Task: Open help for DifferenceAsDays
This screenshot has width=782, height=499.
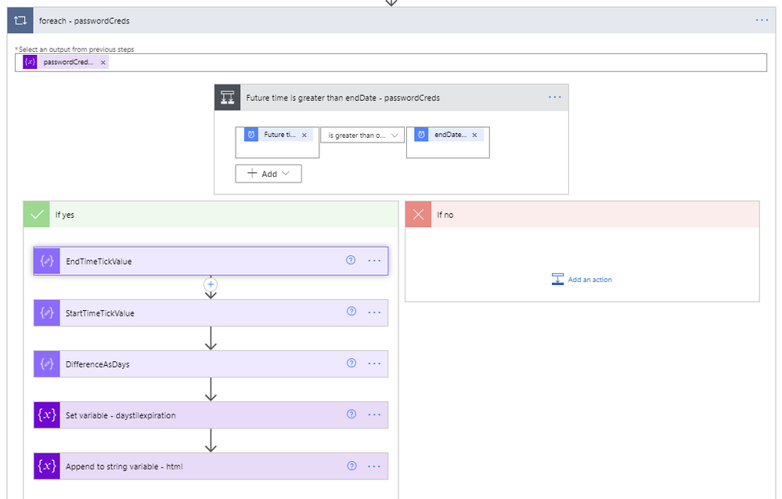Action: point(351,363)
